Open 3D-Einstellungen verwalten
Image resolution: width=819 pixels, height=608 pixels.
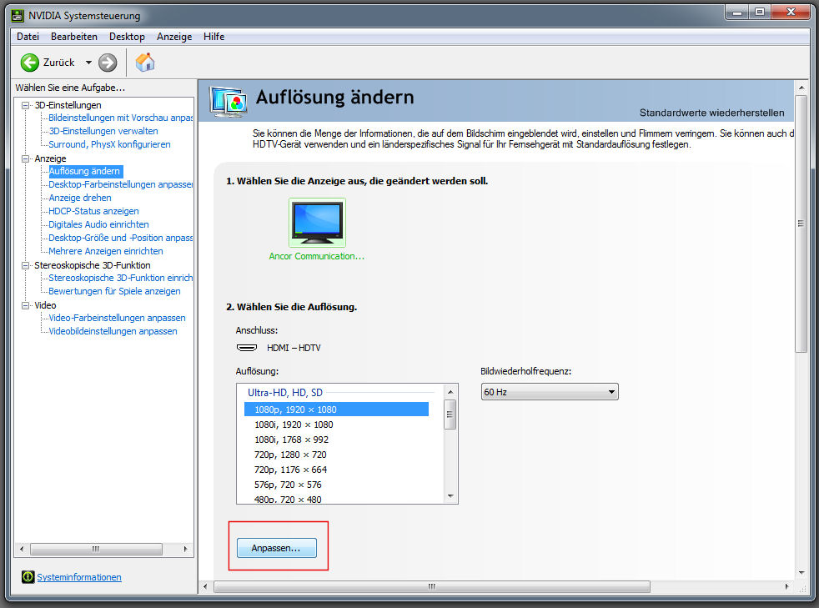click(x=103, y=131)
